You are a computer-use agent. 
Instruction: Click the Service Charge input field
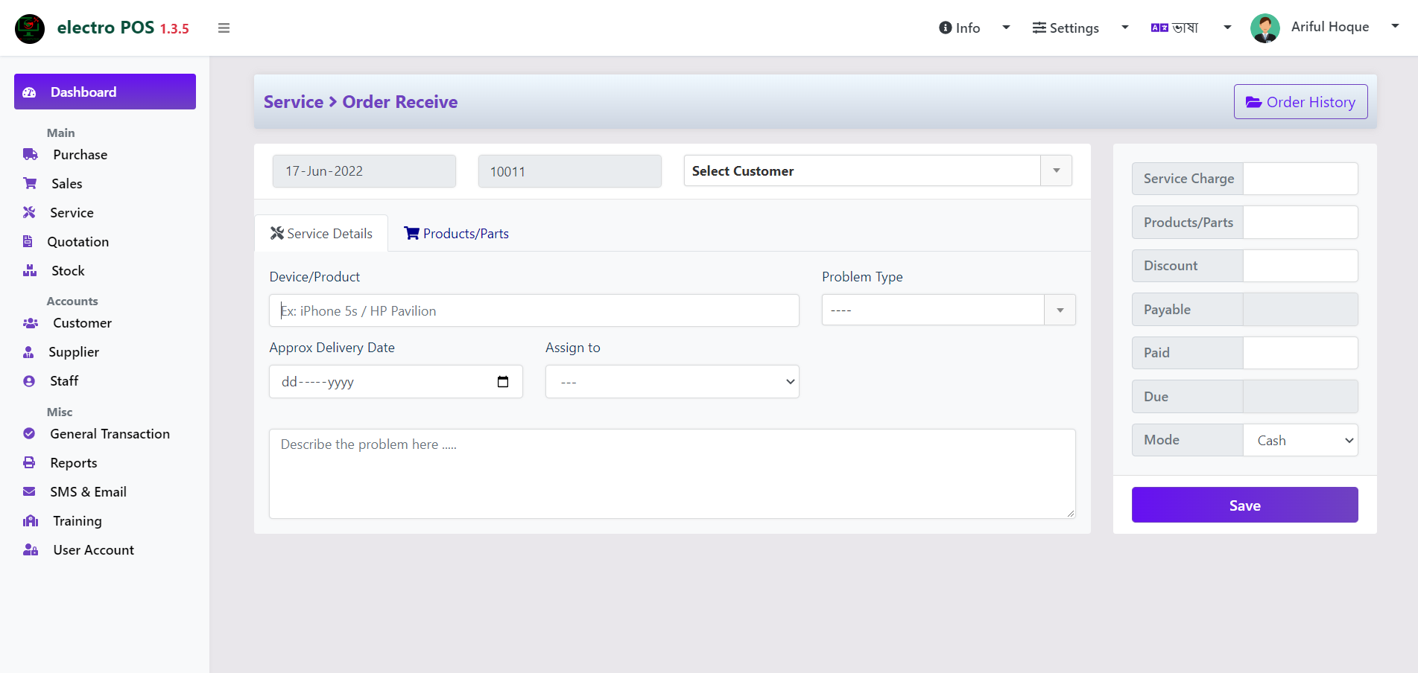click(1300, 179)
